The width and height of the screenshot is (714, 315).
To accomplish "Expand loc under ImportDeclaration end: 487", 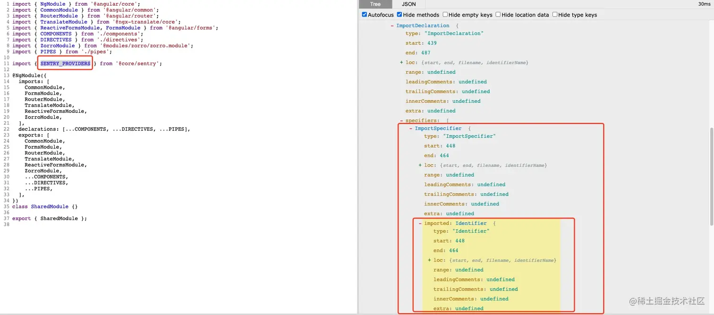I will [401, 62].
